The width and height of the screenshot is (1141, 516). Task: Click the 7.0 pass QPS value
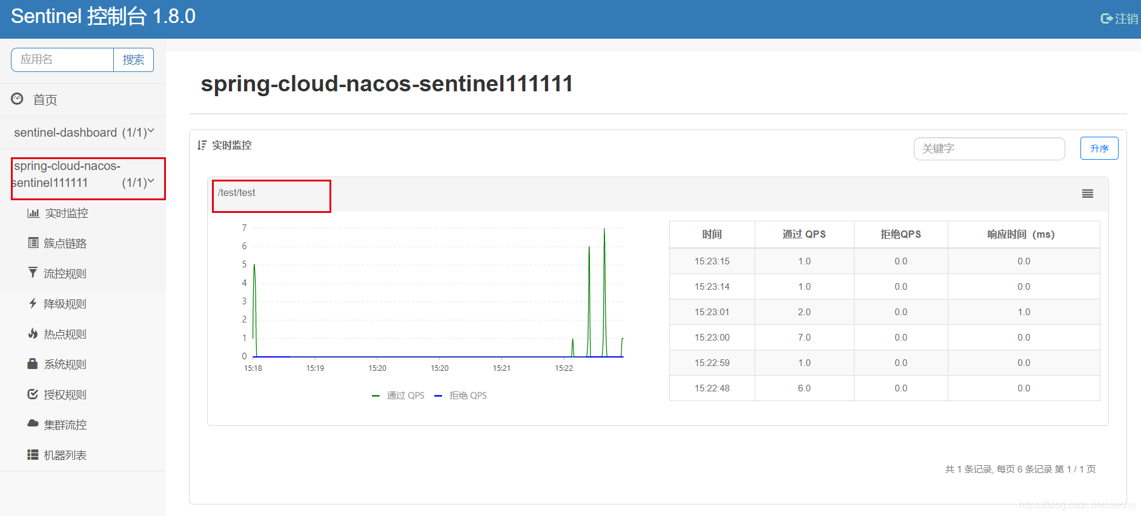tap(804, 338)
